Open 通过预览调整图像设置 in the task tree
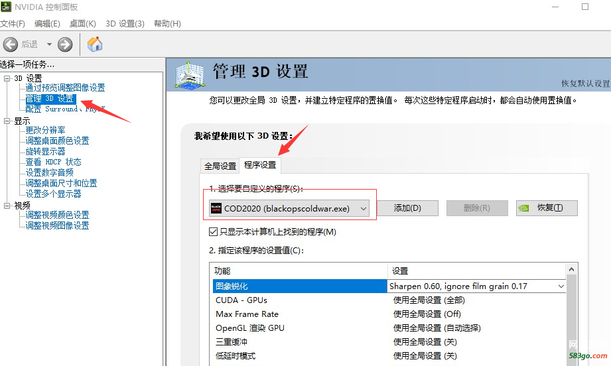The height and width of the screenshot is (366, 611). point(65,88)
